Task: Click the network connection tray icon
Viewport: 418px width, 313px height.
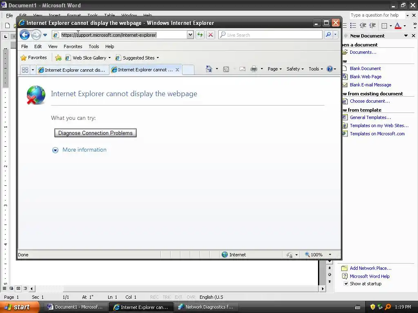Action: (380, 307)
